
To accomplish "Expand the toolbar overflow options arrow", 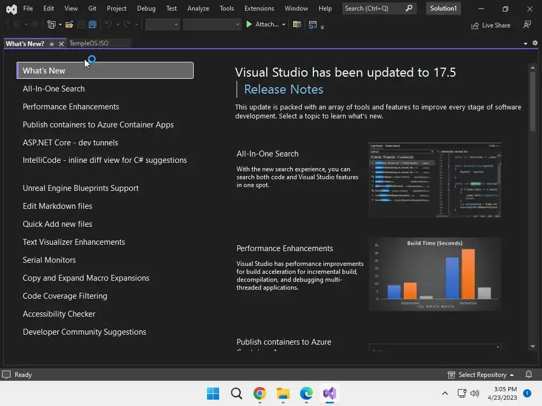I will pos(322,26).
